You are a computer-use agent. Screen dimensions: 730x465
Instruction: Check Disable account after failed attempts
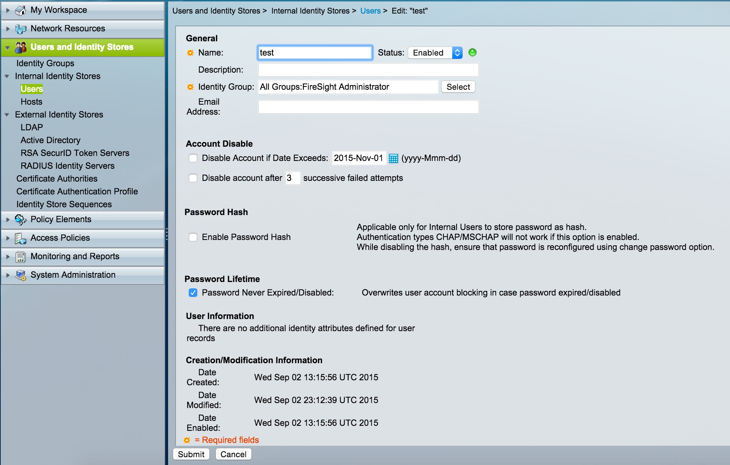click(193, 178)
